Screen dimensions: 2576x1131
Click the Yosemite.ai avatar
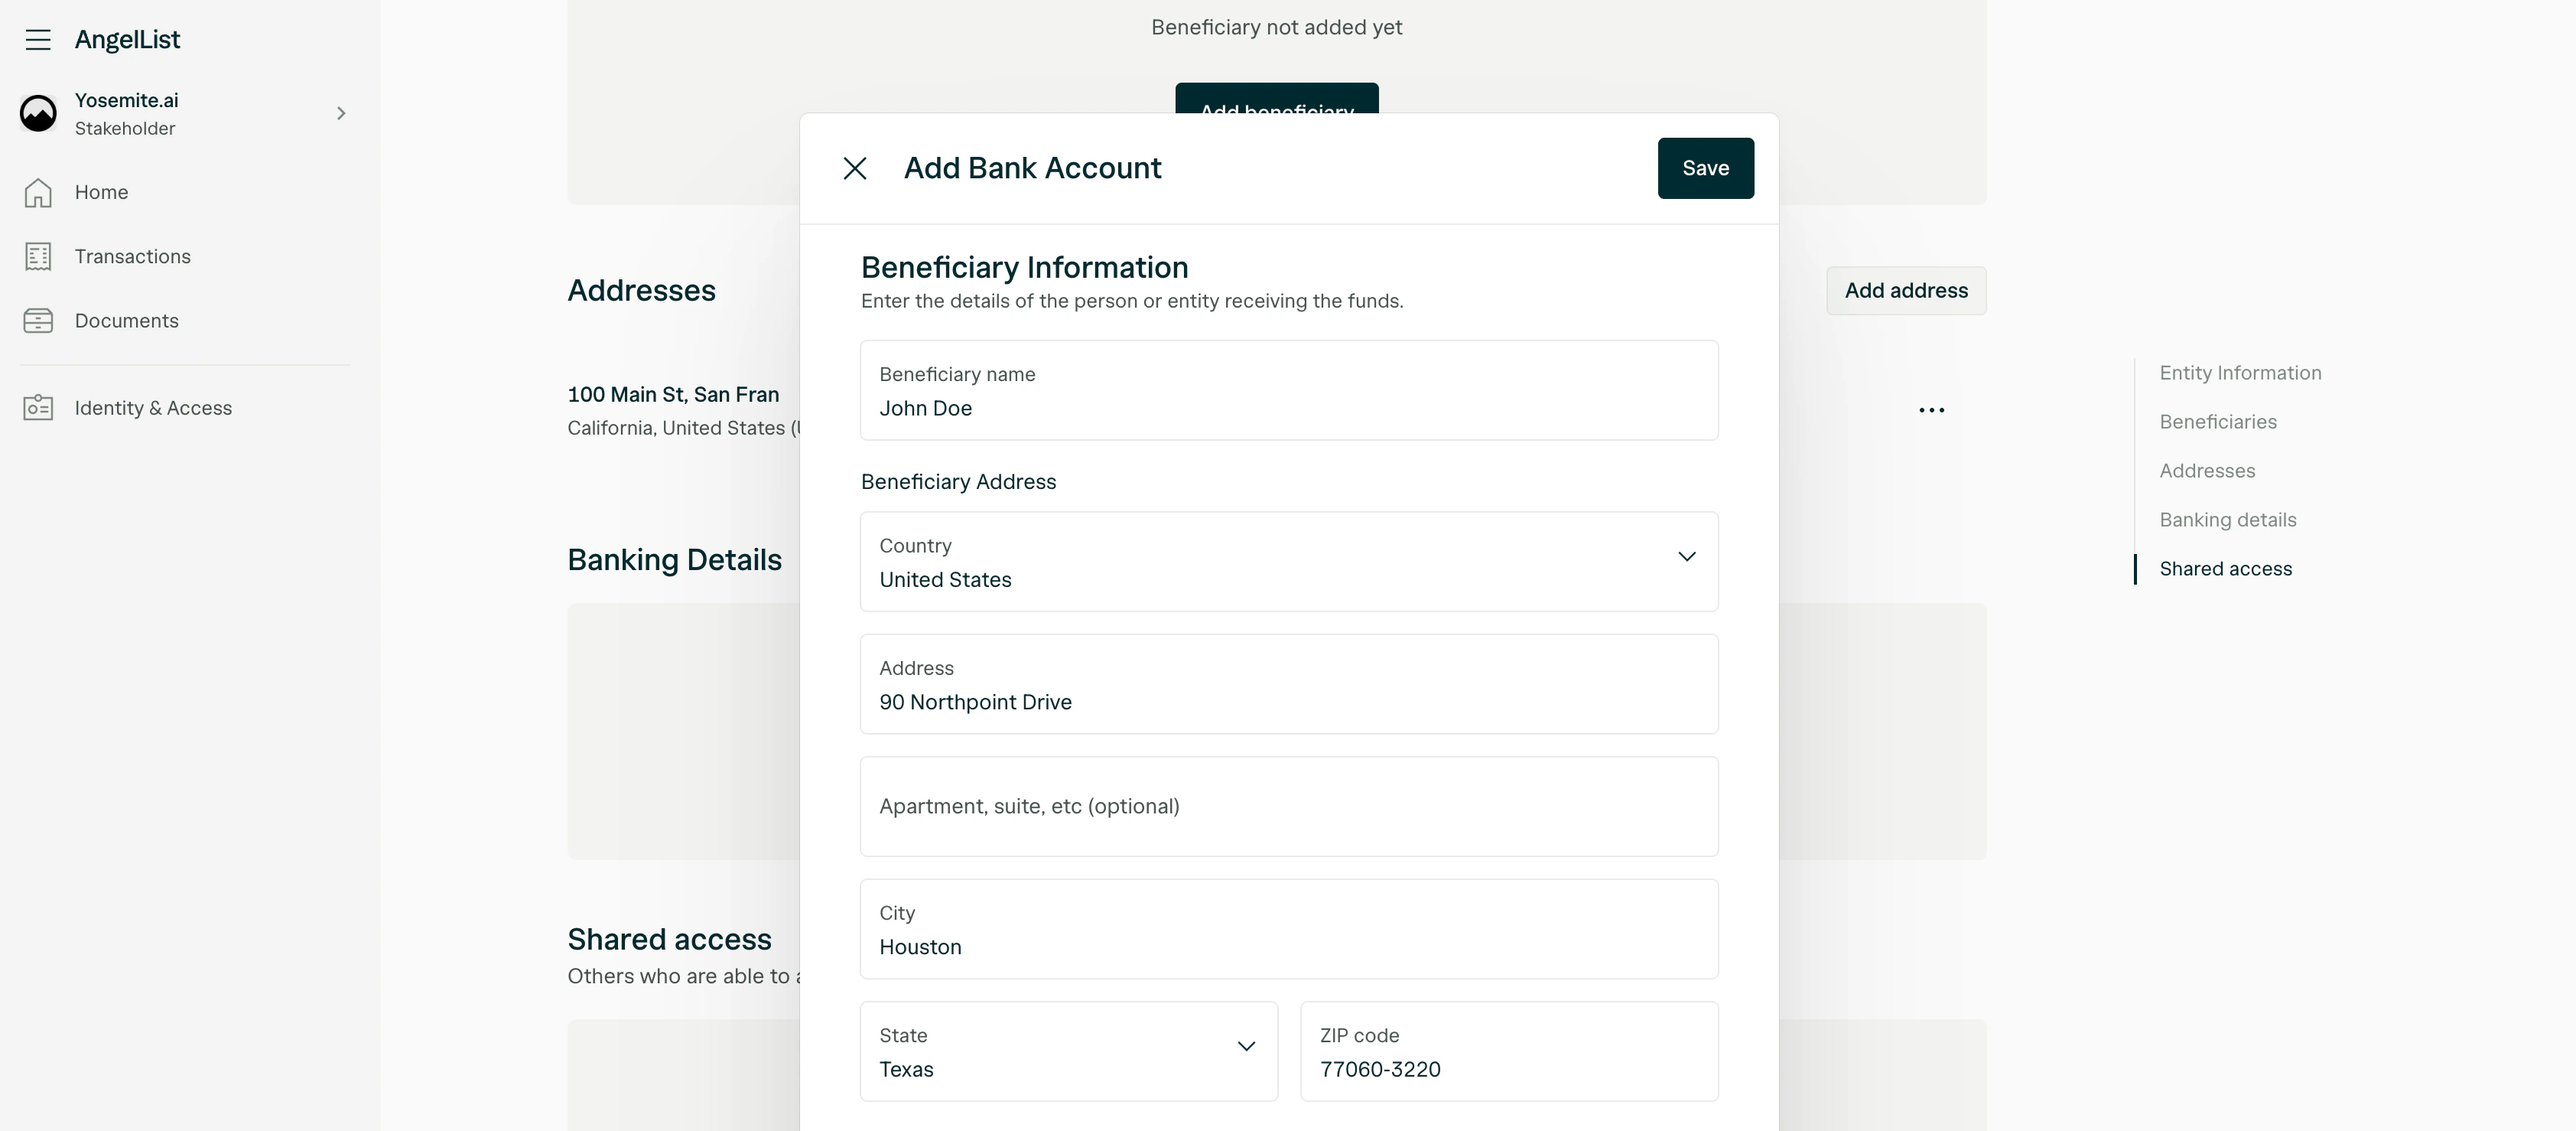pos(37,113)
